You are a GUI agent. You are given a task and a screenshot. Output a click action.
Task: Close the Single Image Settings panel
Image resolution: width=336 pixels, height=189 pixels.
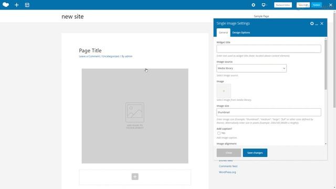[322, 24]
